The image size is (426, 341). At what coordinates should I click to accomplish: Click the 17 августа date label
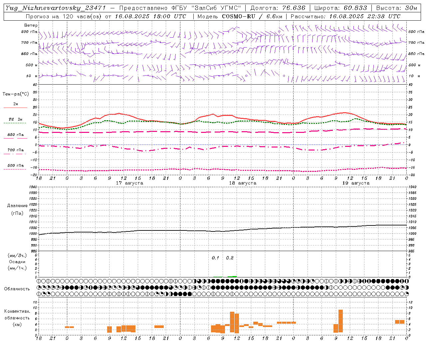(129, 183)
